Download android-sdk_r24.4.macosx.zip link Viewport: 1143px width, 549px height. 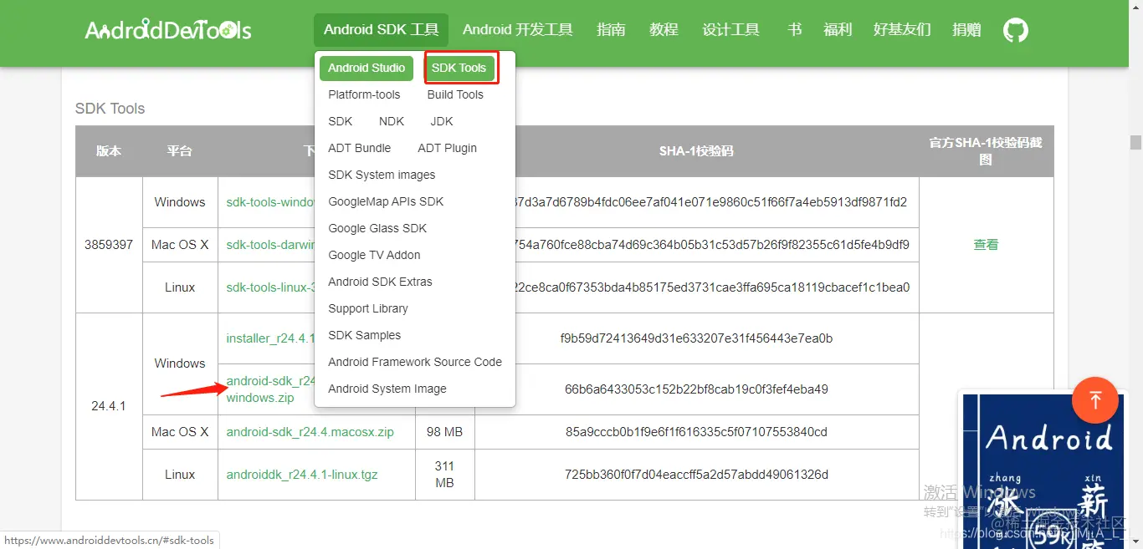click(x=310, y=432)
